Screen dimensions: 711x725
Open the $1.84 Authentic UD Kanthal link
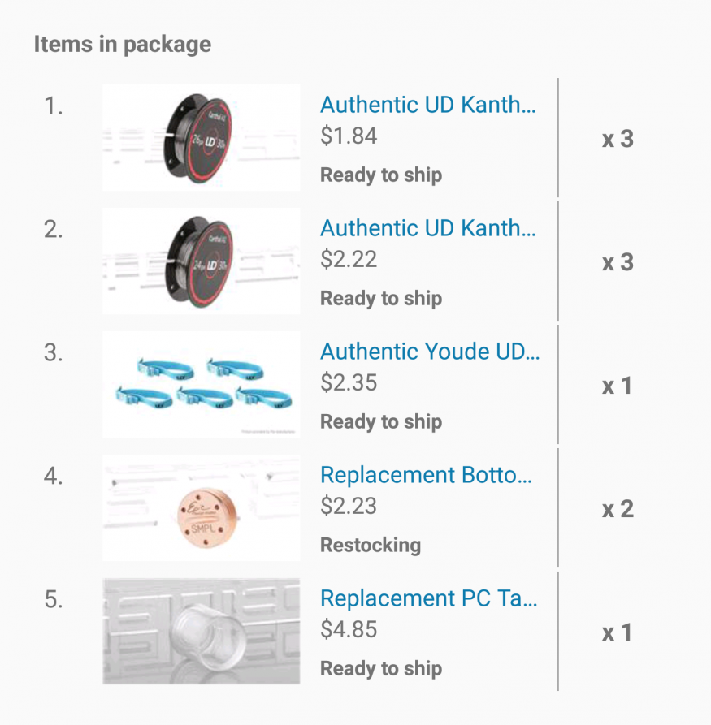click(x=428, y=106)
